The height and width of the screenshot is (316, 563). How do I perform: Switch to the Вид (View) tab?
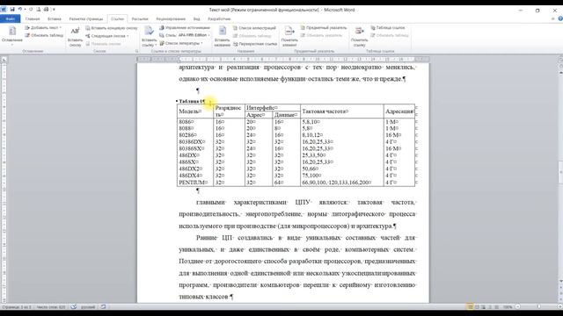point(196,18)
